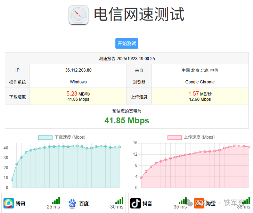The width and height of the screenshot is (253, 213).
Task: Click the Baidu signal strength bars
Action: [119, 200]
